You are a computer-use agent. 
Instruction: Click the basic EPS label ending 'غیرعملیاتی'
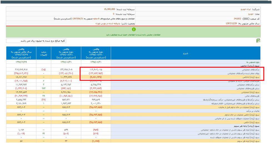pyautogui.click(x=229, y=134)
